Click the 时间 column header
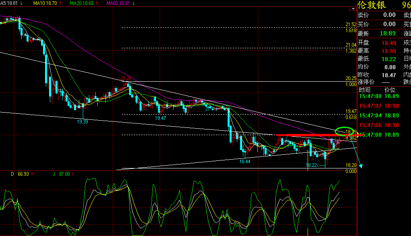 point(364,90)
